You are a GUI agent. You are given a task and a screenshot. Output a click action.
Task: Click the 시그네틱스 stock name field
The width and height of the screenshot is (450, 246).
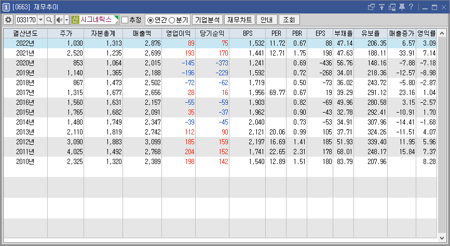(96, 20)
